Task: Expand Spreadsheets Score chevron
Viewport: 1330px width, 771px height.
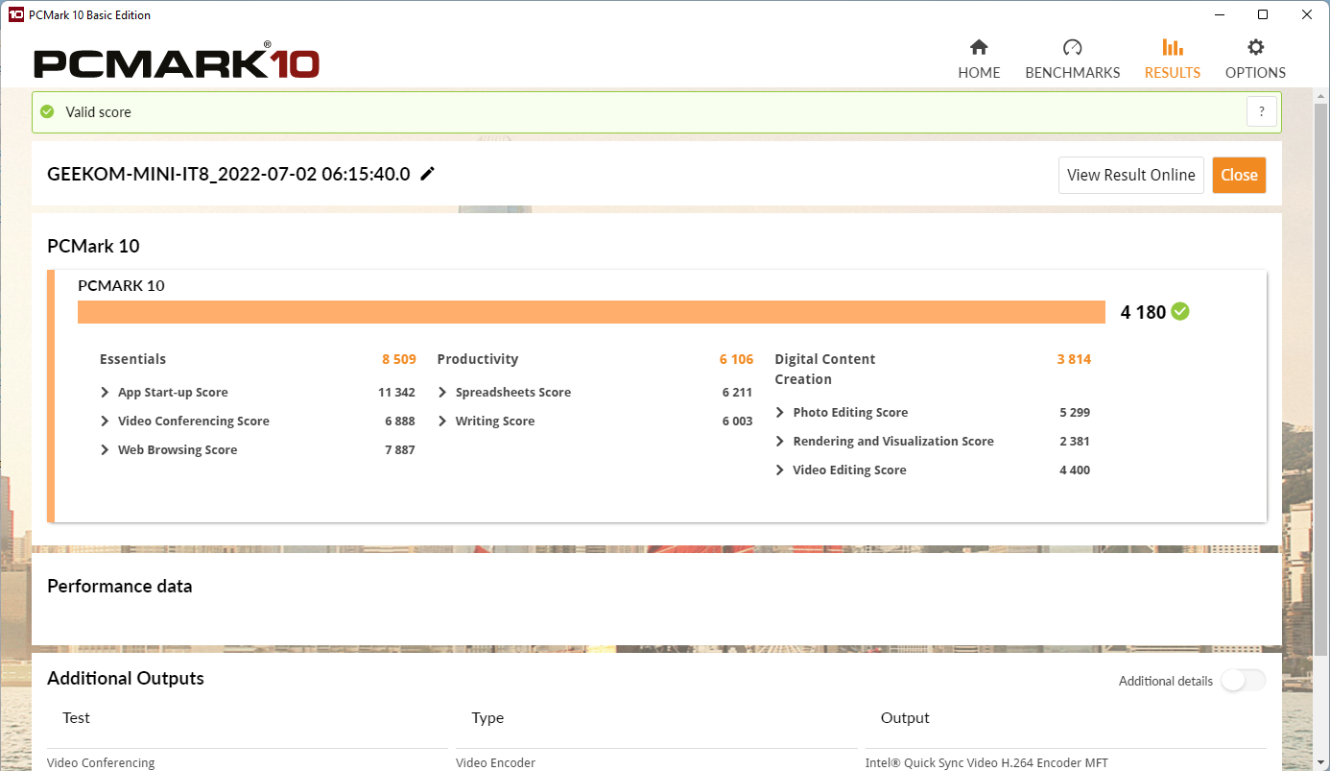Action: pos(442,393)
